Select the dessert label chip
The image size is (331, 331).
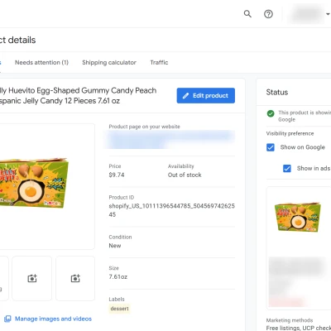[119, 309]
